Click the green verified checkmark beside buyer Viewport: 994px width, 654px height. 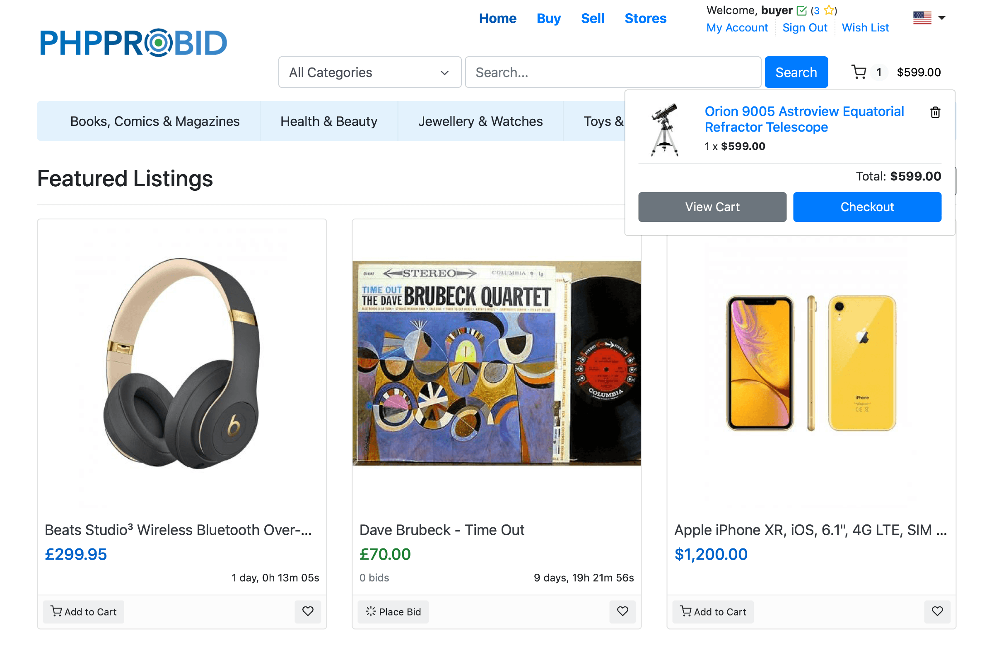pos(801,10)
